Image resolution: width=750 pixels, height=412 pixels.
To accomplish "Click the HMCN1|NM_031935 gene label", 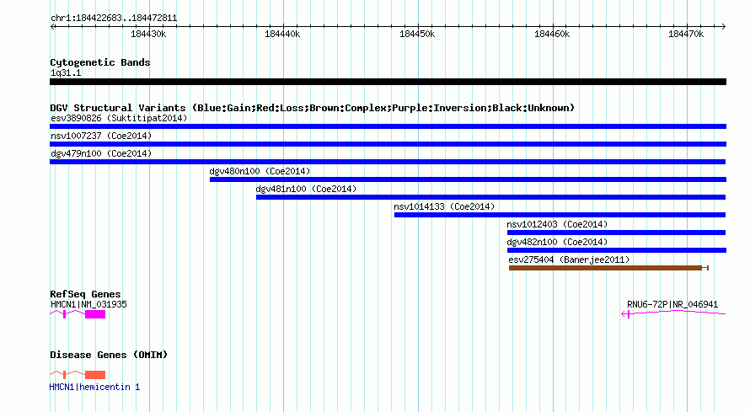I will (88, 304).
